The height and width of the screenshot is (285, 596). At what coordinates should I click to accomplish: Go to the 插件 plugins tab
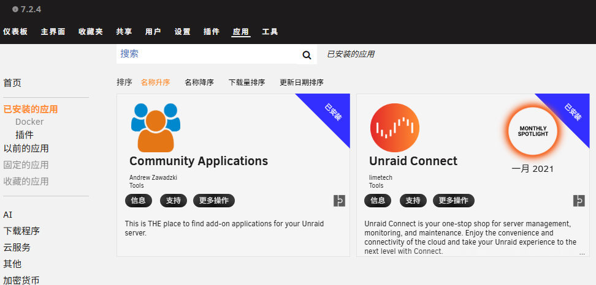pos(212,32)
